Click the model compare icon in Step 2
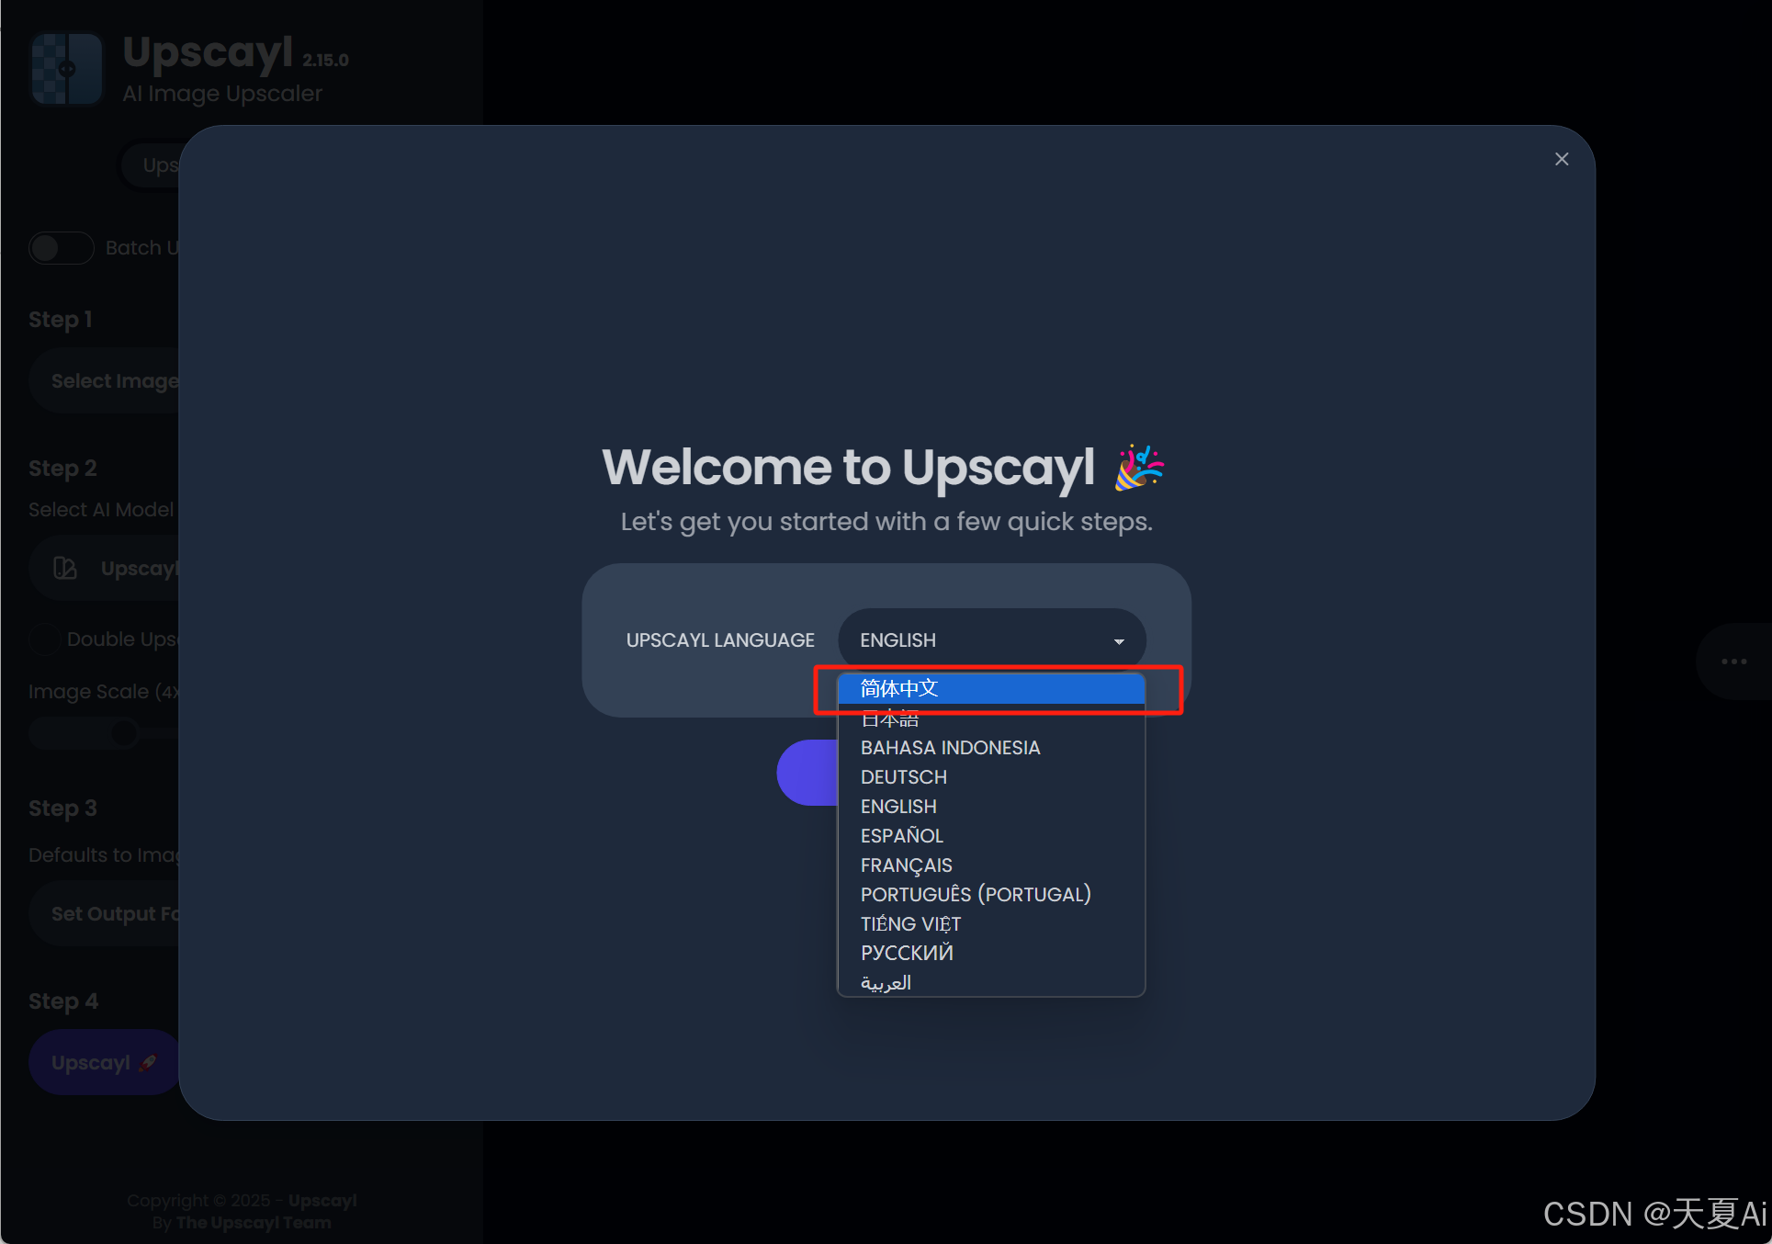The width and height of the screenshot is (1772, 1244). click(x=65, y=568)
